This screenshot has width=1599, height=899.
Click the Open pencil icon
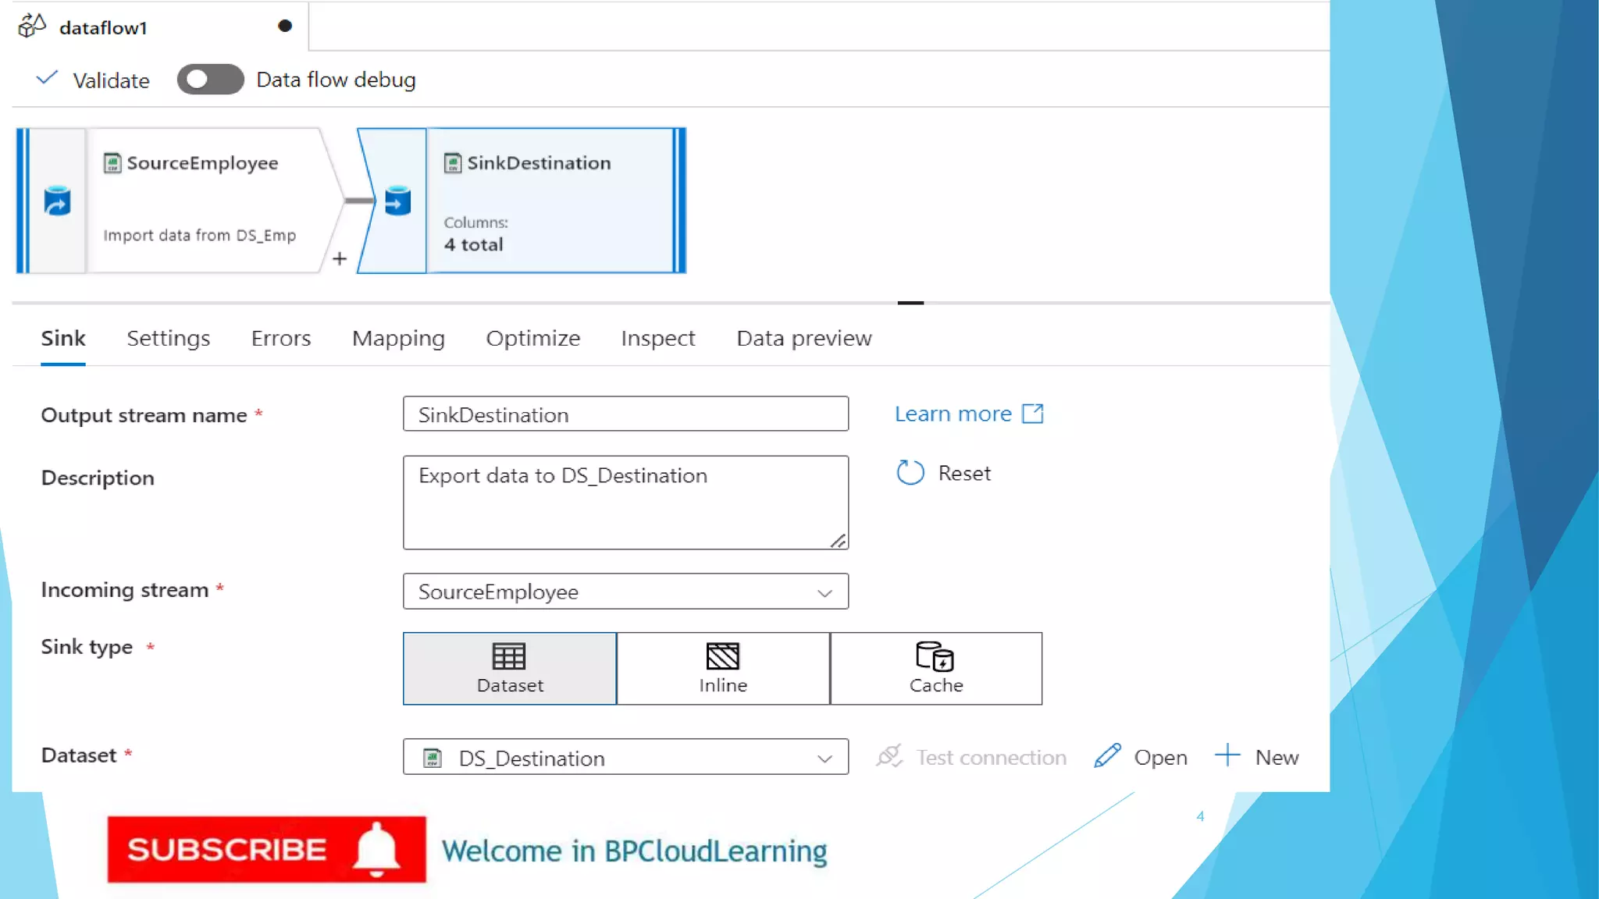[x=1107, y=756]
